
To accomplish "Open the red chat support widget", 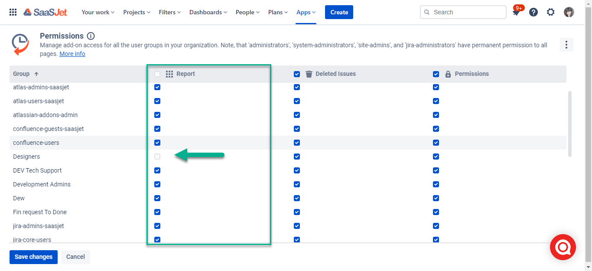I will pos(563,247).
